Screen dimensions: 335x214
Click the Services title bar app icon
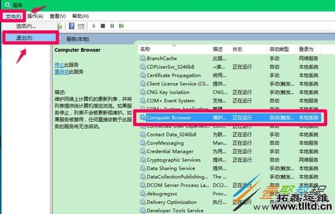click(x=7, y=5)
